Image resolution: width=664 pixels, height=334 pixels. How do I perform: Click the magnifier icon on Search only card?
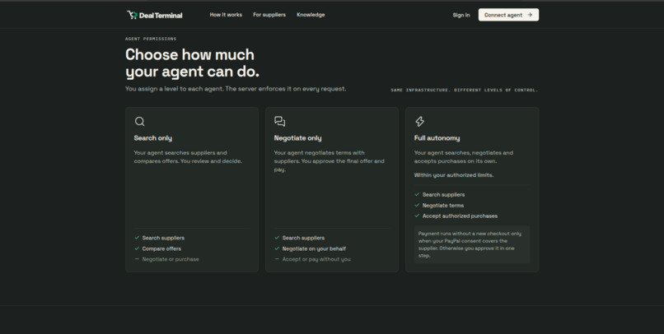(x=140, y=122)
